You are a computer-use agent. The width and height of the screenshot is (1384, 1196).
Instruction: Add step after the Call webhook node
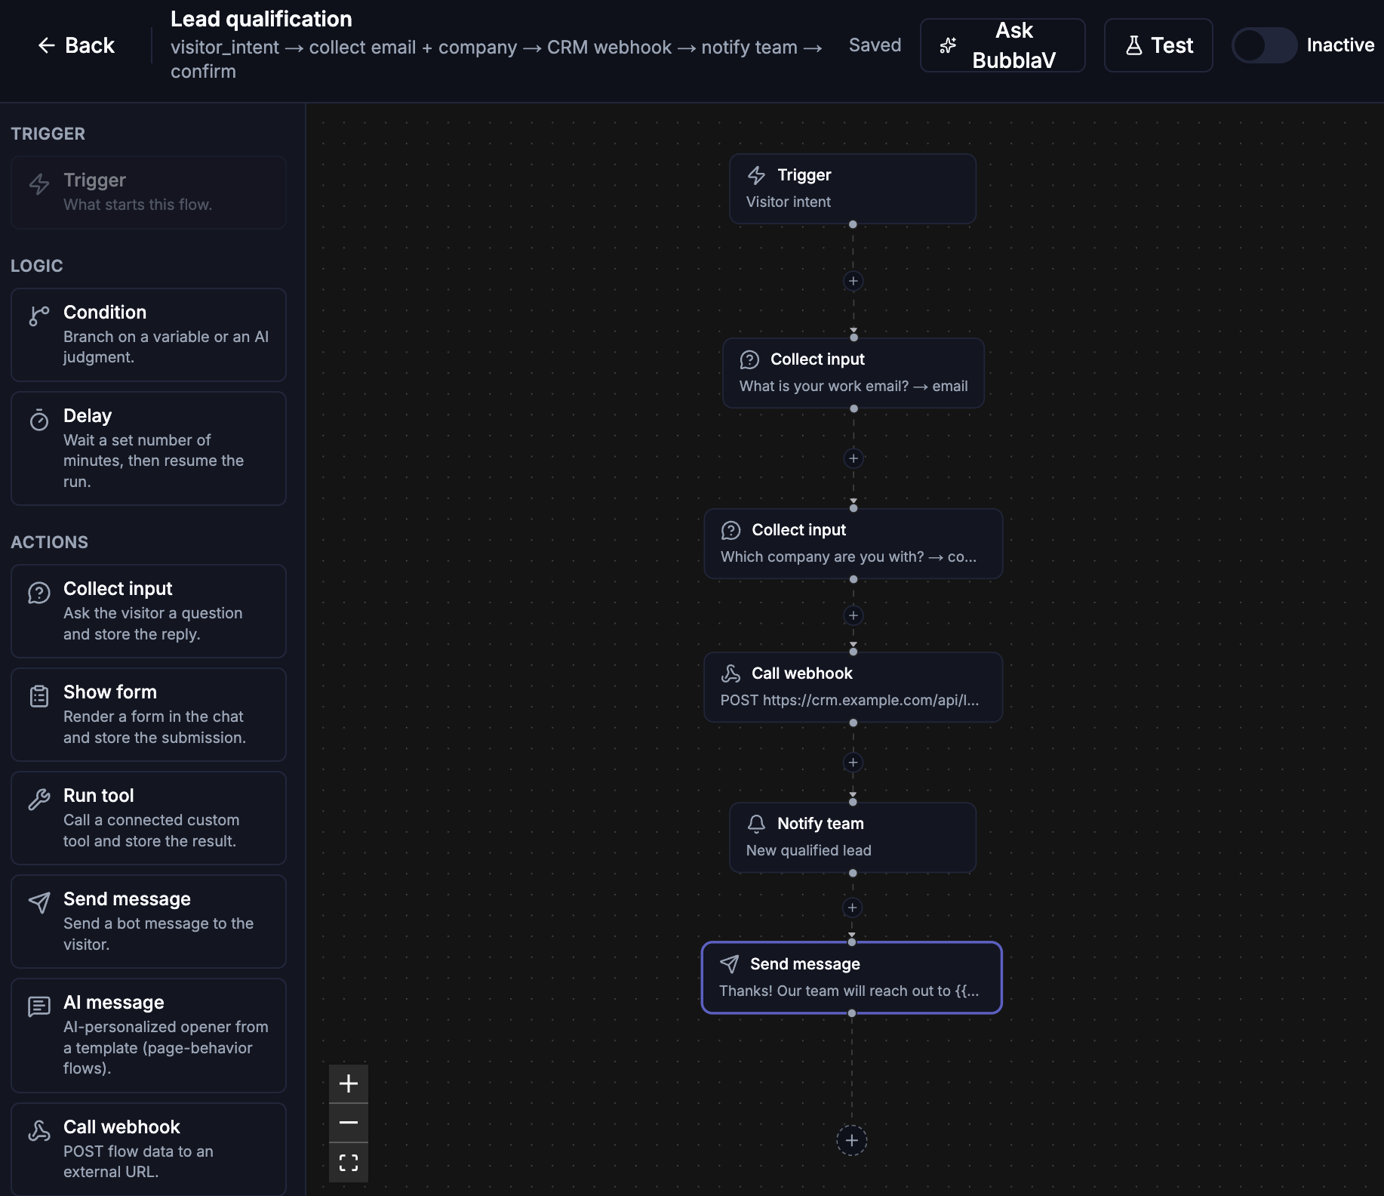click(x=853, y=762)
